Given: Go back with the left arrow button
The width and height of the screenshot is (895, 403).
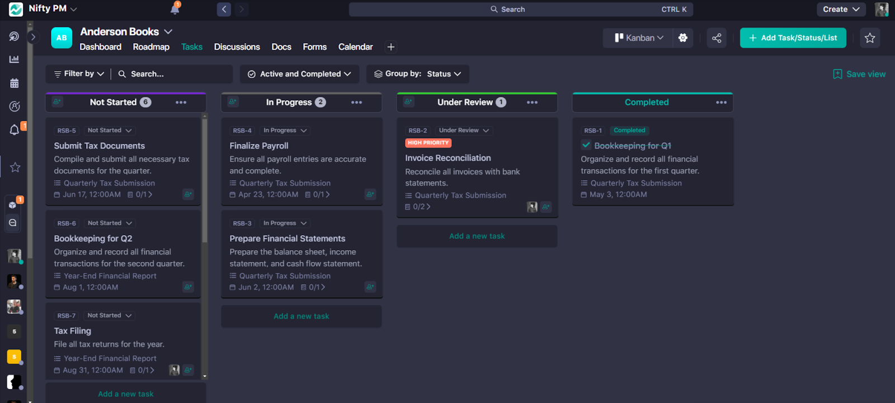Looking at the screenshot, I should pos(224,9).
